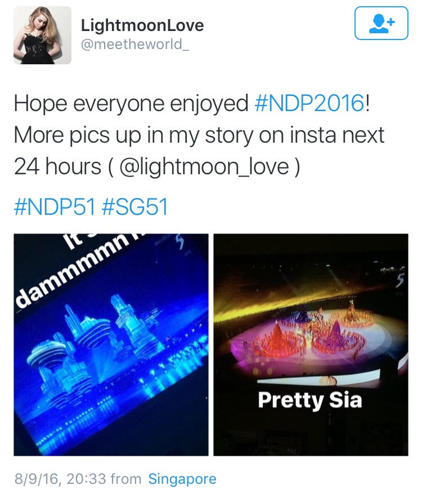Image resolution: width=422 pixels, height=498 pixels.
Task: Open the @lightmoon_love mention
Action: tap(204, 167)
